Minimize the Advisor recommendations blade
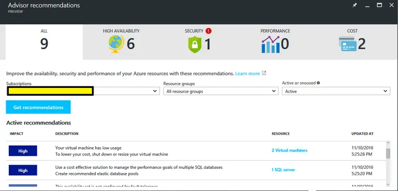Image resolution: width=398 pixels, height=191 pixels. tap(367, 6)
